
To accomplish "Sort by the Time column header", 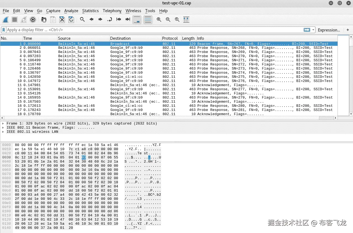I will [x=40, y=38].
